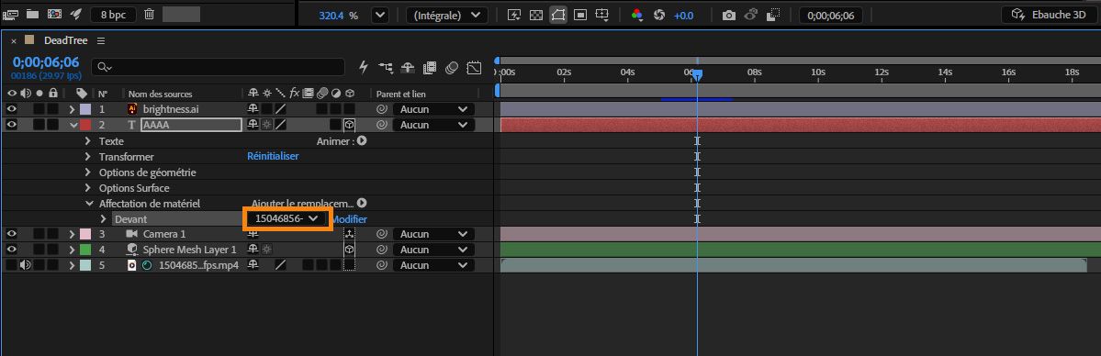
Task: Click the 320.4 % zoom value
Action: [339, 15]
